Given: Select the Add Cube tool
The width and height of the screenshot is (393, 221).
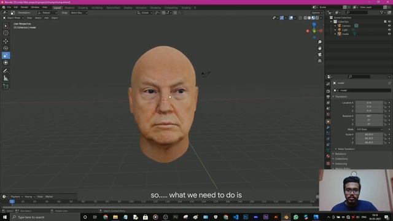Looking at the screenshot, I should pos(6,87).
